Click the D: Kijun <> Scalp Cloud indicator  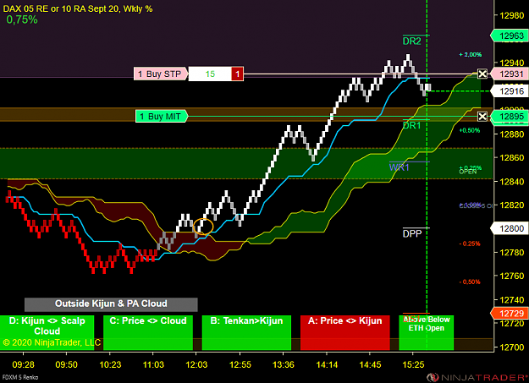pos(47,332)
